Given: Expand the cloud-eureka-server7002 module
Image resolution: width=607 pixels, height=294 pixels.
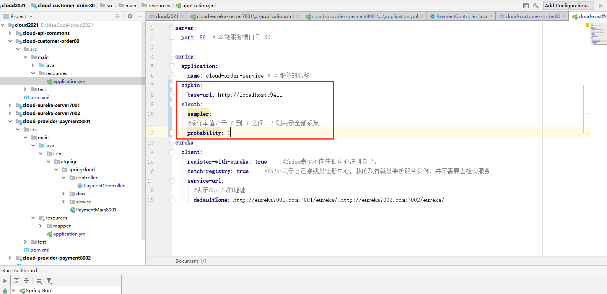Looking at the screenshot, I should click(10, 114).
